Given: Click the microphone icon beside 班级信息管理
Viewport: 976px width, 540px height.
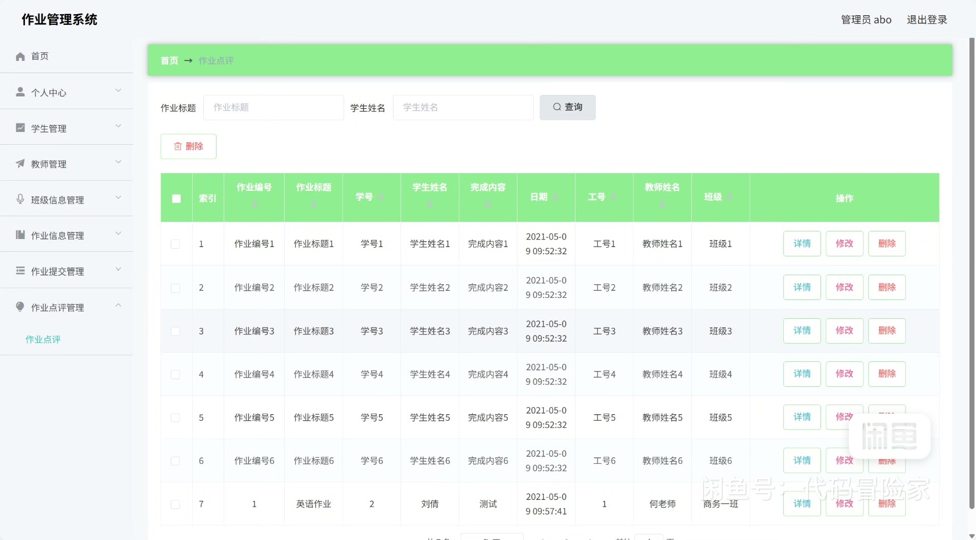Looking at the screenshot, I should pos(20,199).
